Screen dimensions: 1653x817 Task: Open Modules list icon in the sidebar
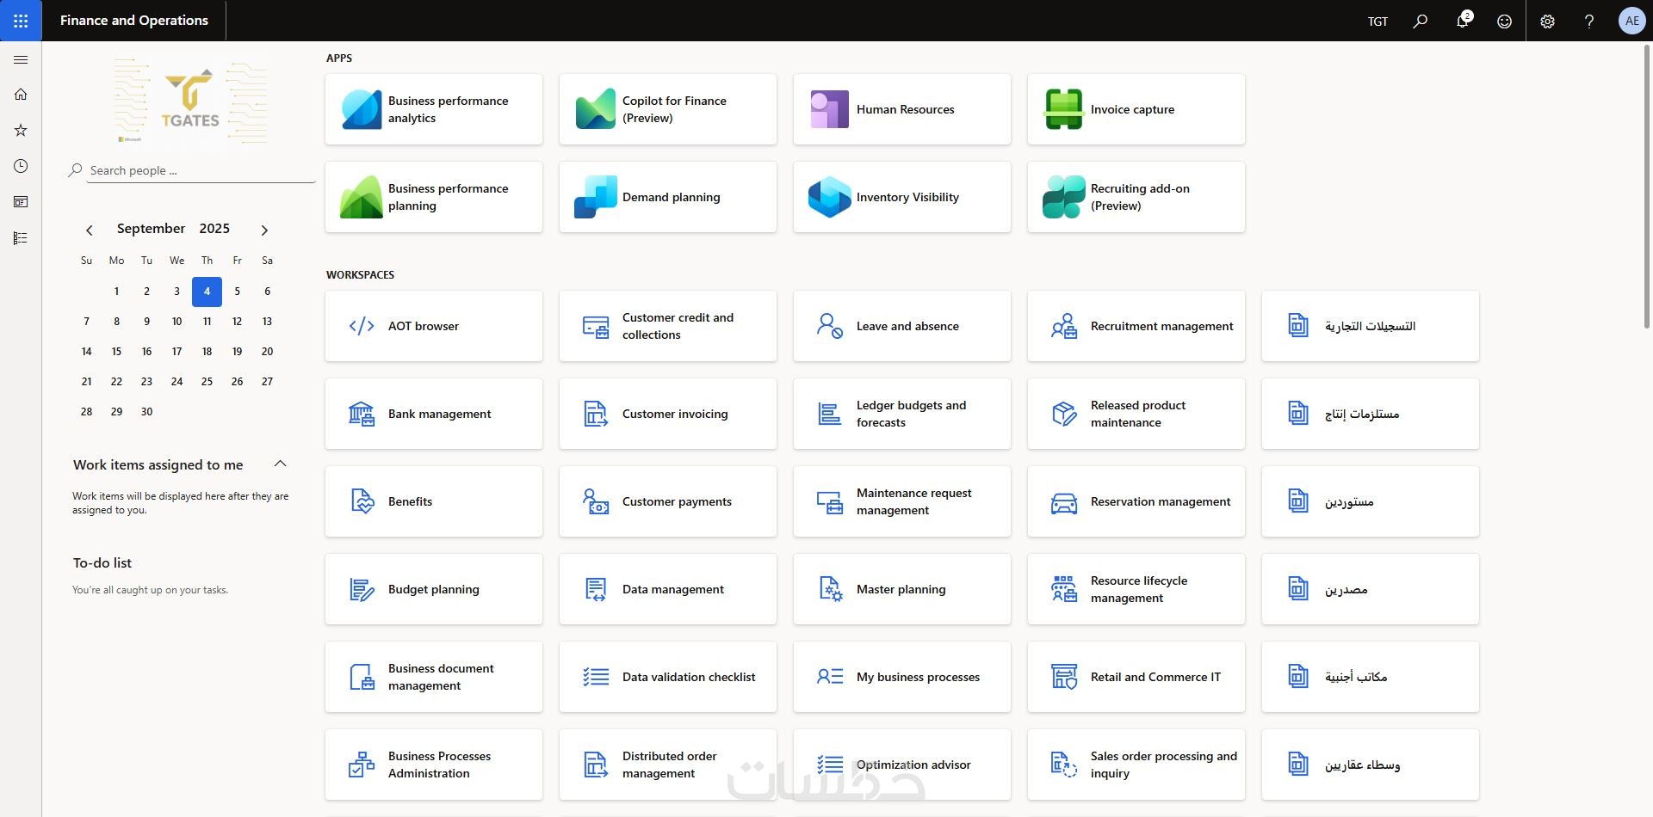tap(21, 238)
